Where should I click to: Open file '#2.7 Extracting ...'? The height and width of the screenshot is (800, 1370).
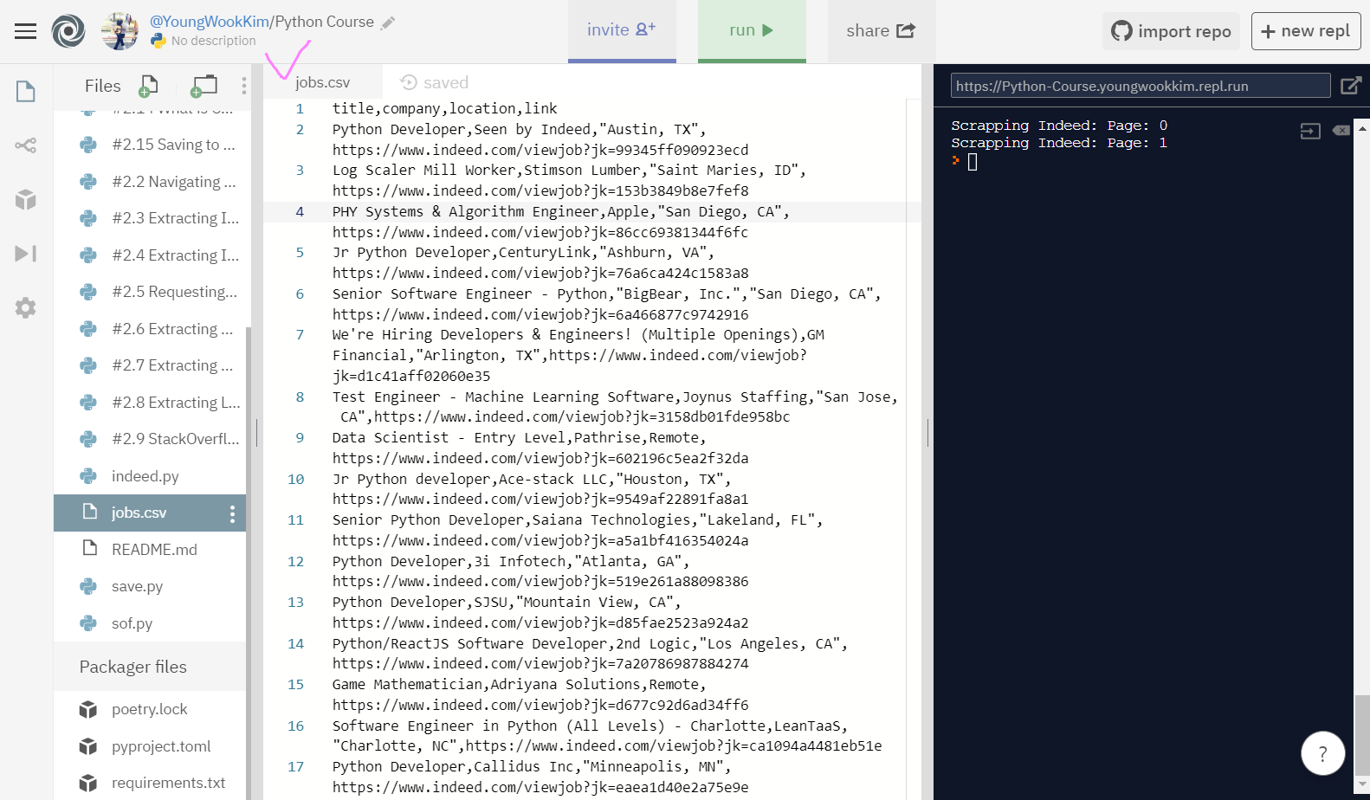pos(150,365)
